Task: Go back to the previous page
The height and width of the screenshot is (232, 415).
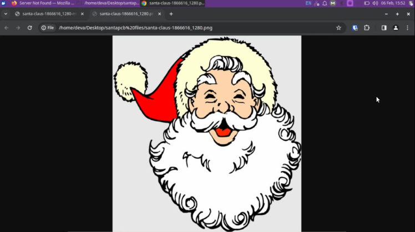Action: pyautogui.click(x=6, y=28)
